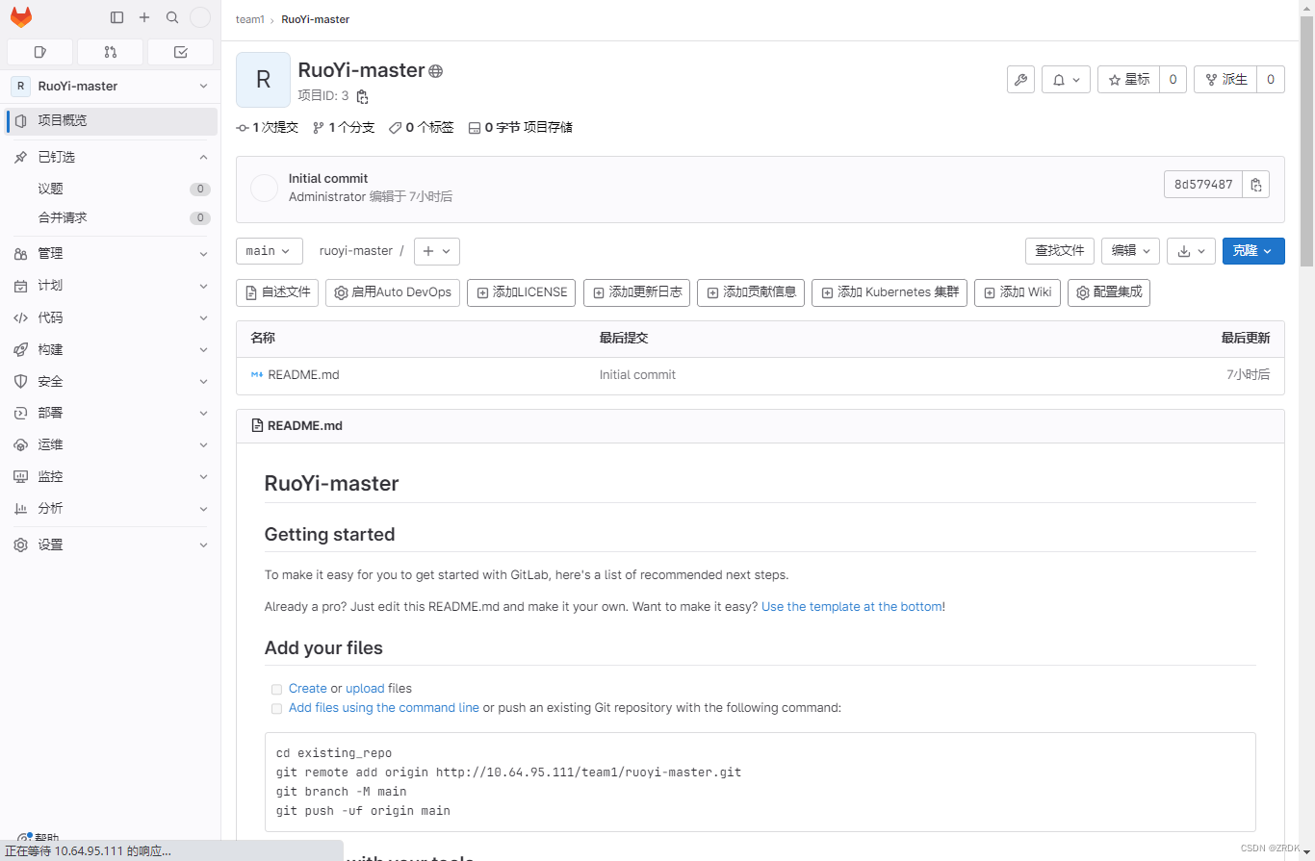Click the globe public visibility icon
The height and width of the screenshot is (861, 1315).
pyautogui.click(x=436, y=71)
